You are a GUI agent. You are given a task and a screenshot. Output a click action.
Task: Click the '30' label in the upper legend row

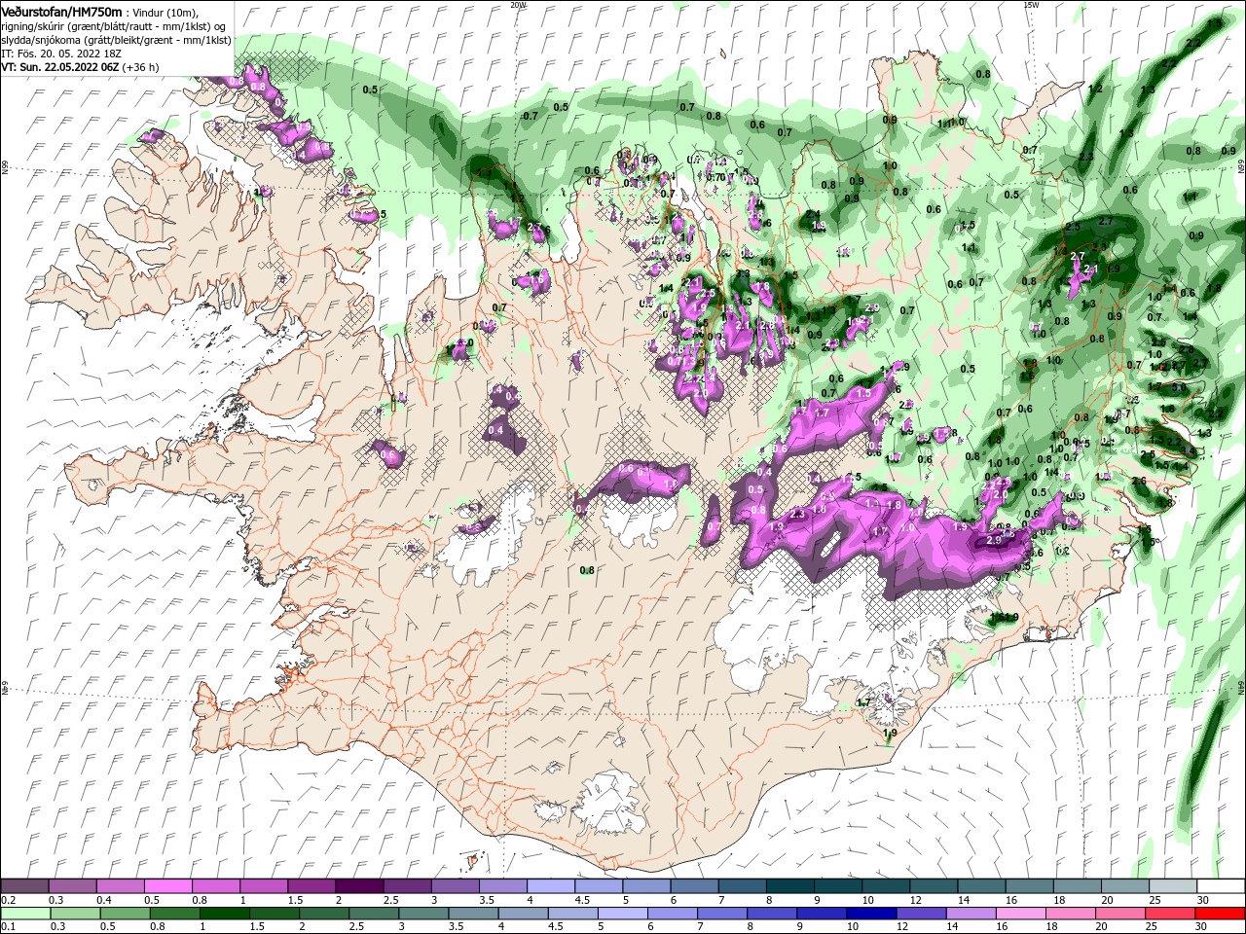click(x=1203, y=900)
